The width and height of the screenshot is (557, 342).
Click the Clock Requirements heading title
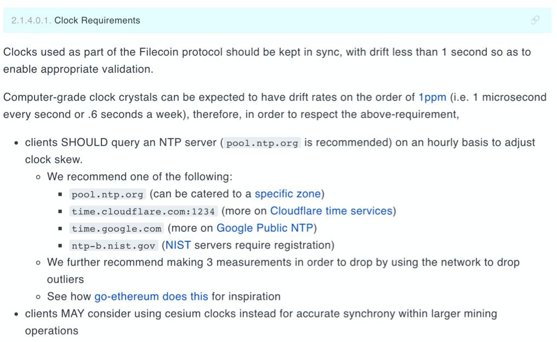[97, 20]
